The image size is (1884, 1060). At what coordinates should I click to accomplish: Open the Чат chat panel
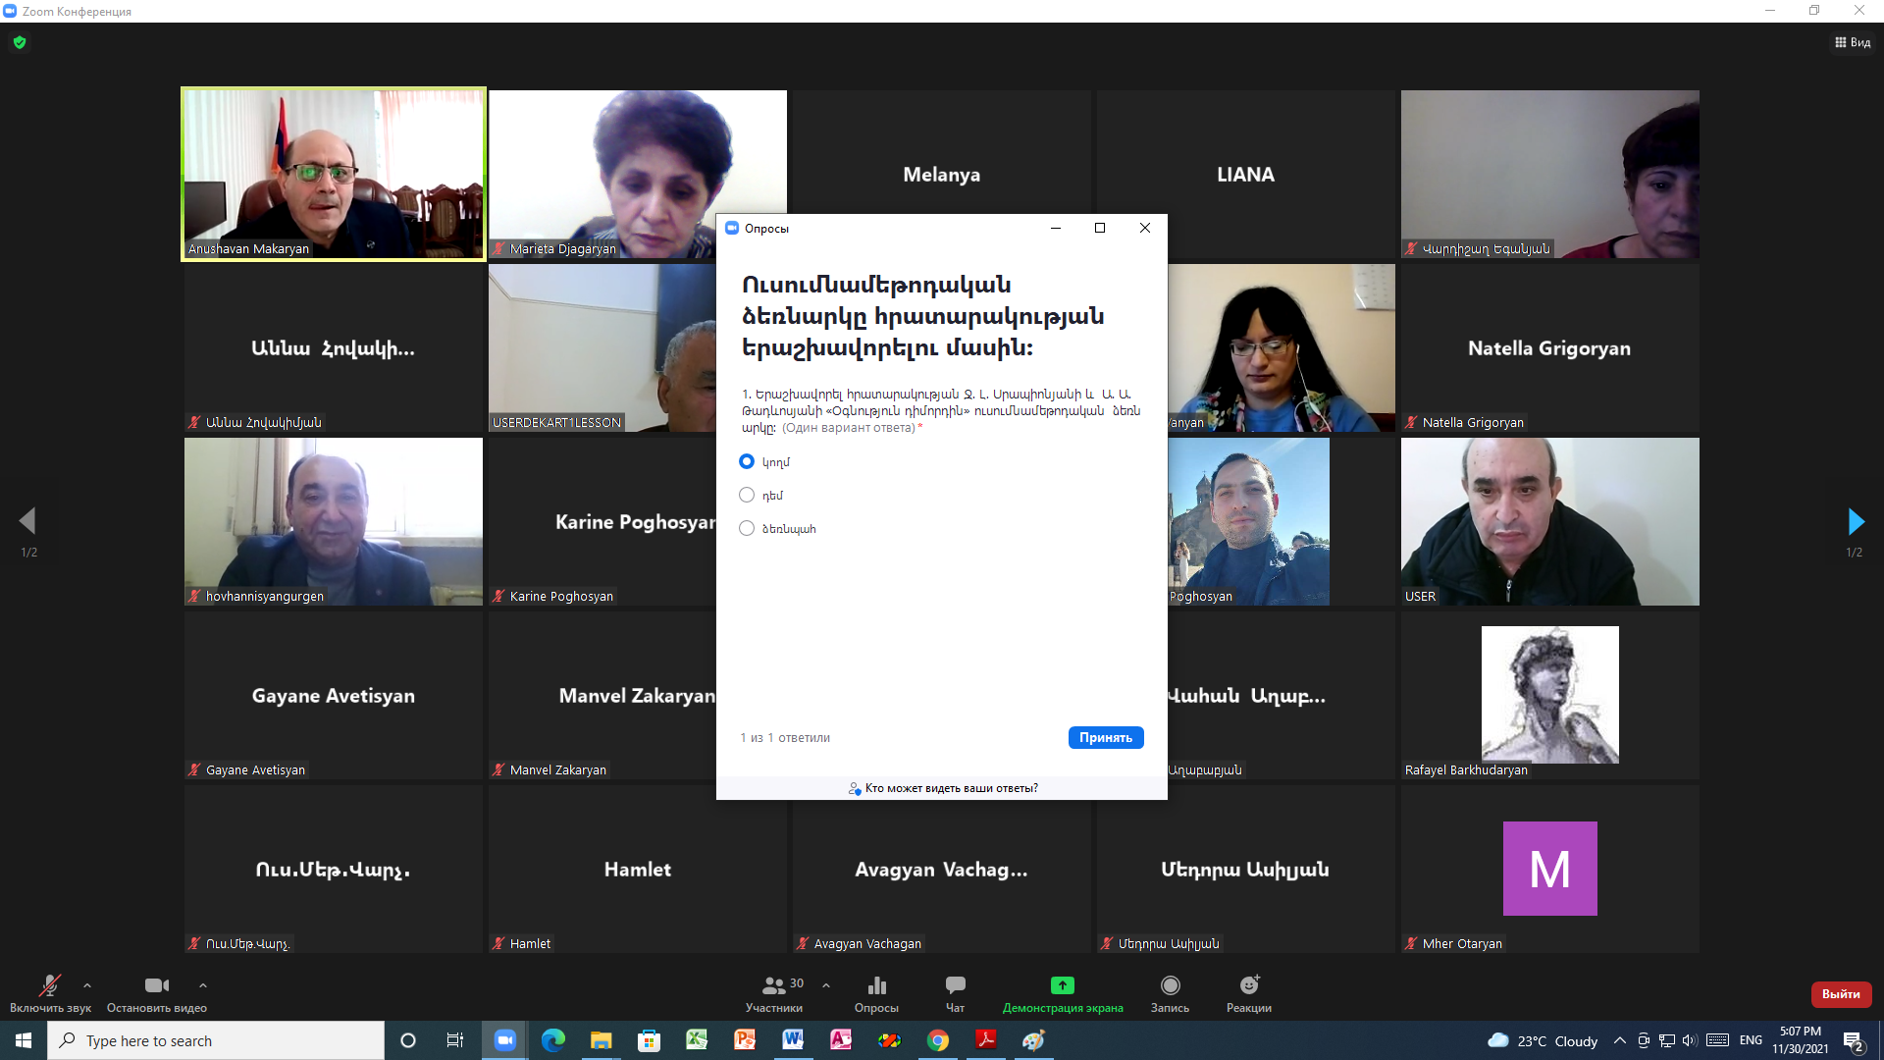[955, 993]
